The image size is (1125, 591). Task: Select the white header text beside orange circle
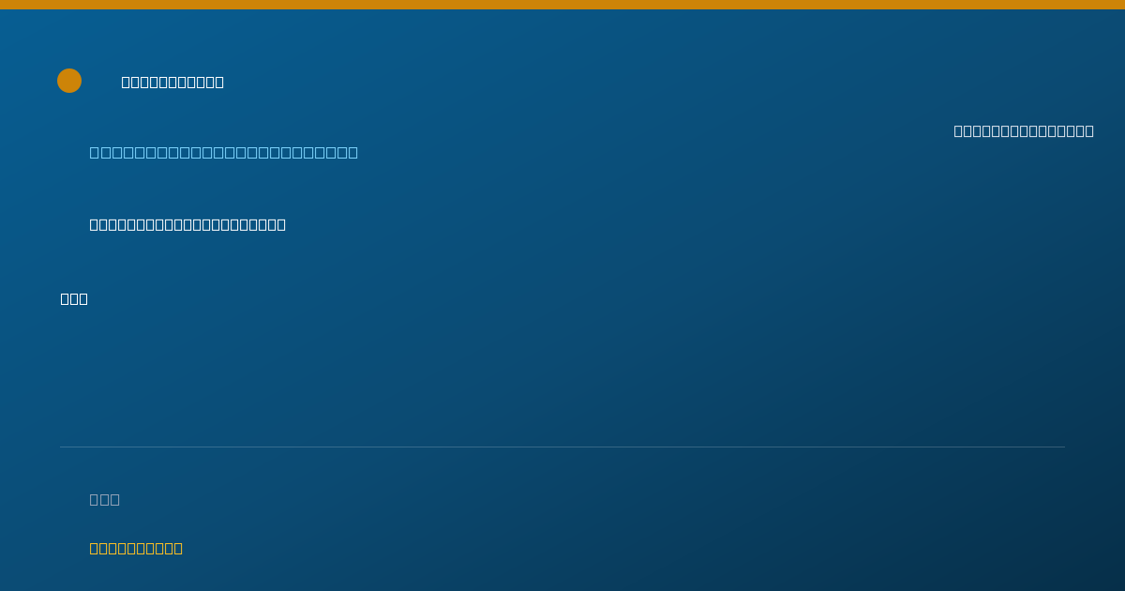click(x=172, y=82)
